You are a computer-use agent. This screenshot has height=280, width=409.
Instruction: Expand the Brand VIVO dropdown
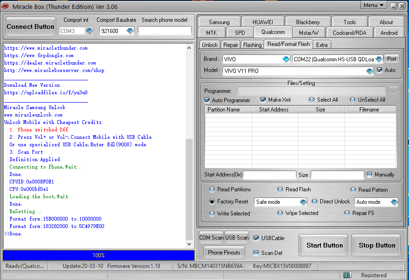click(x=286, y=59)
